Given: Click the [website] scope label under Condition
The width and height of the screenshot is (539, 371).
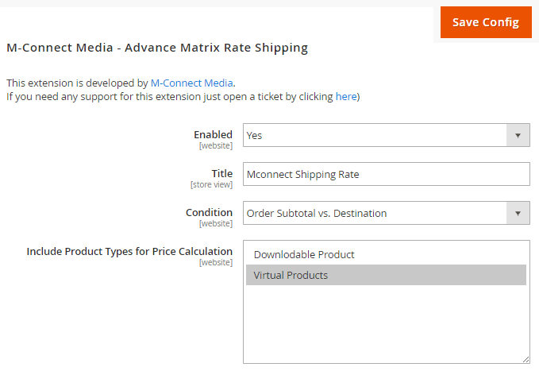Looking at the screenshot, I should click(215, 224).
